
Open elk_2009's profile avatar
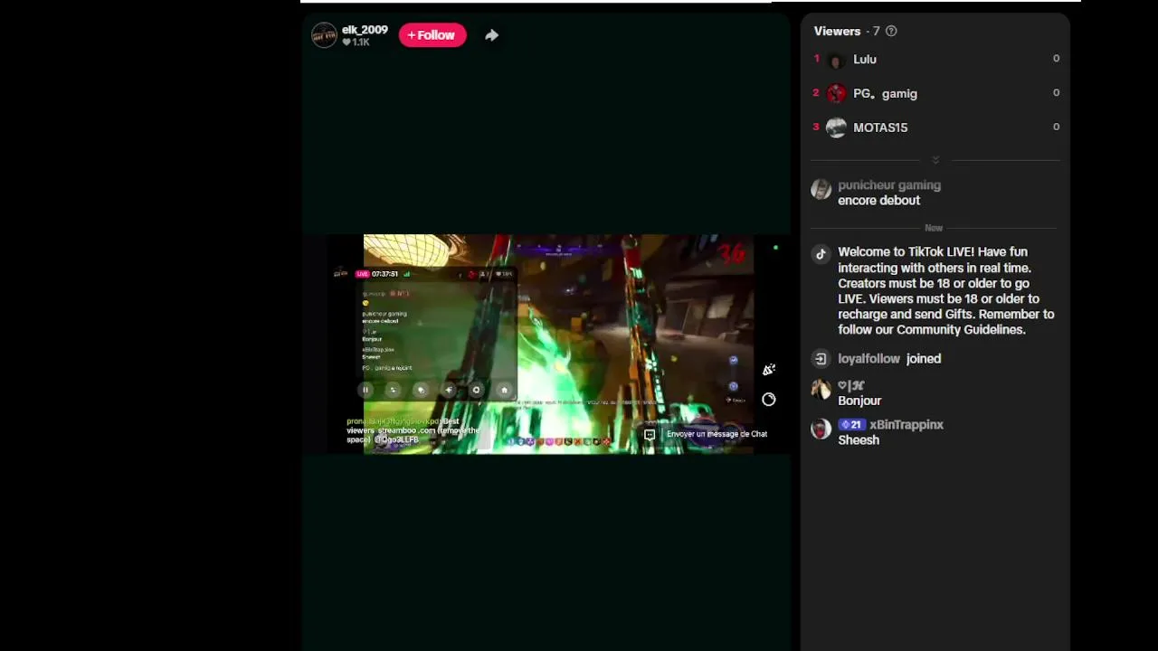(324, 35)
